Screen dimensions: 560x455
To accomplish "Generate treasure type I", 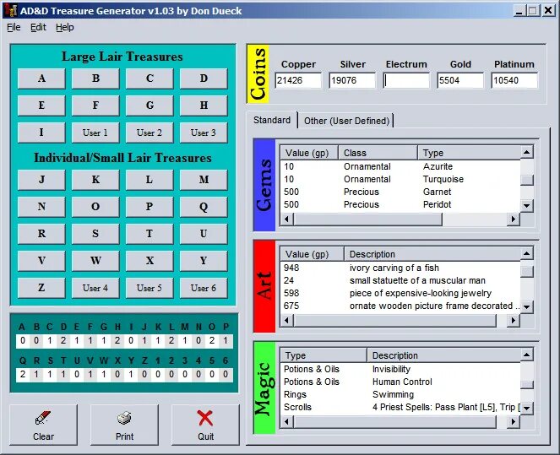I will [41, 133].
